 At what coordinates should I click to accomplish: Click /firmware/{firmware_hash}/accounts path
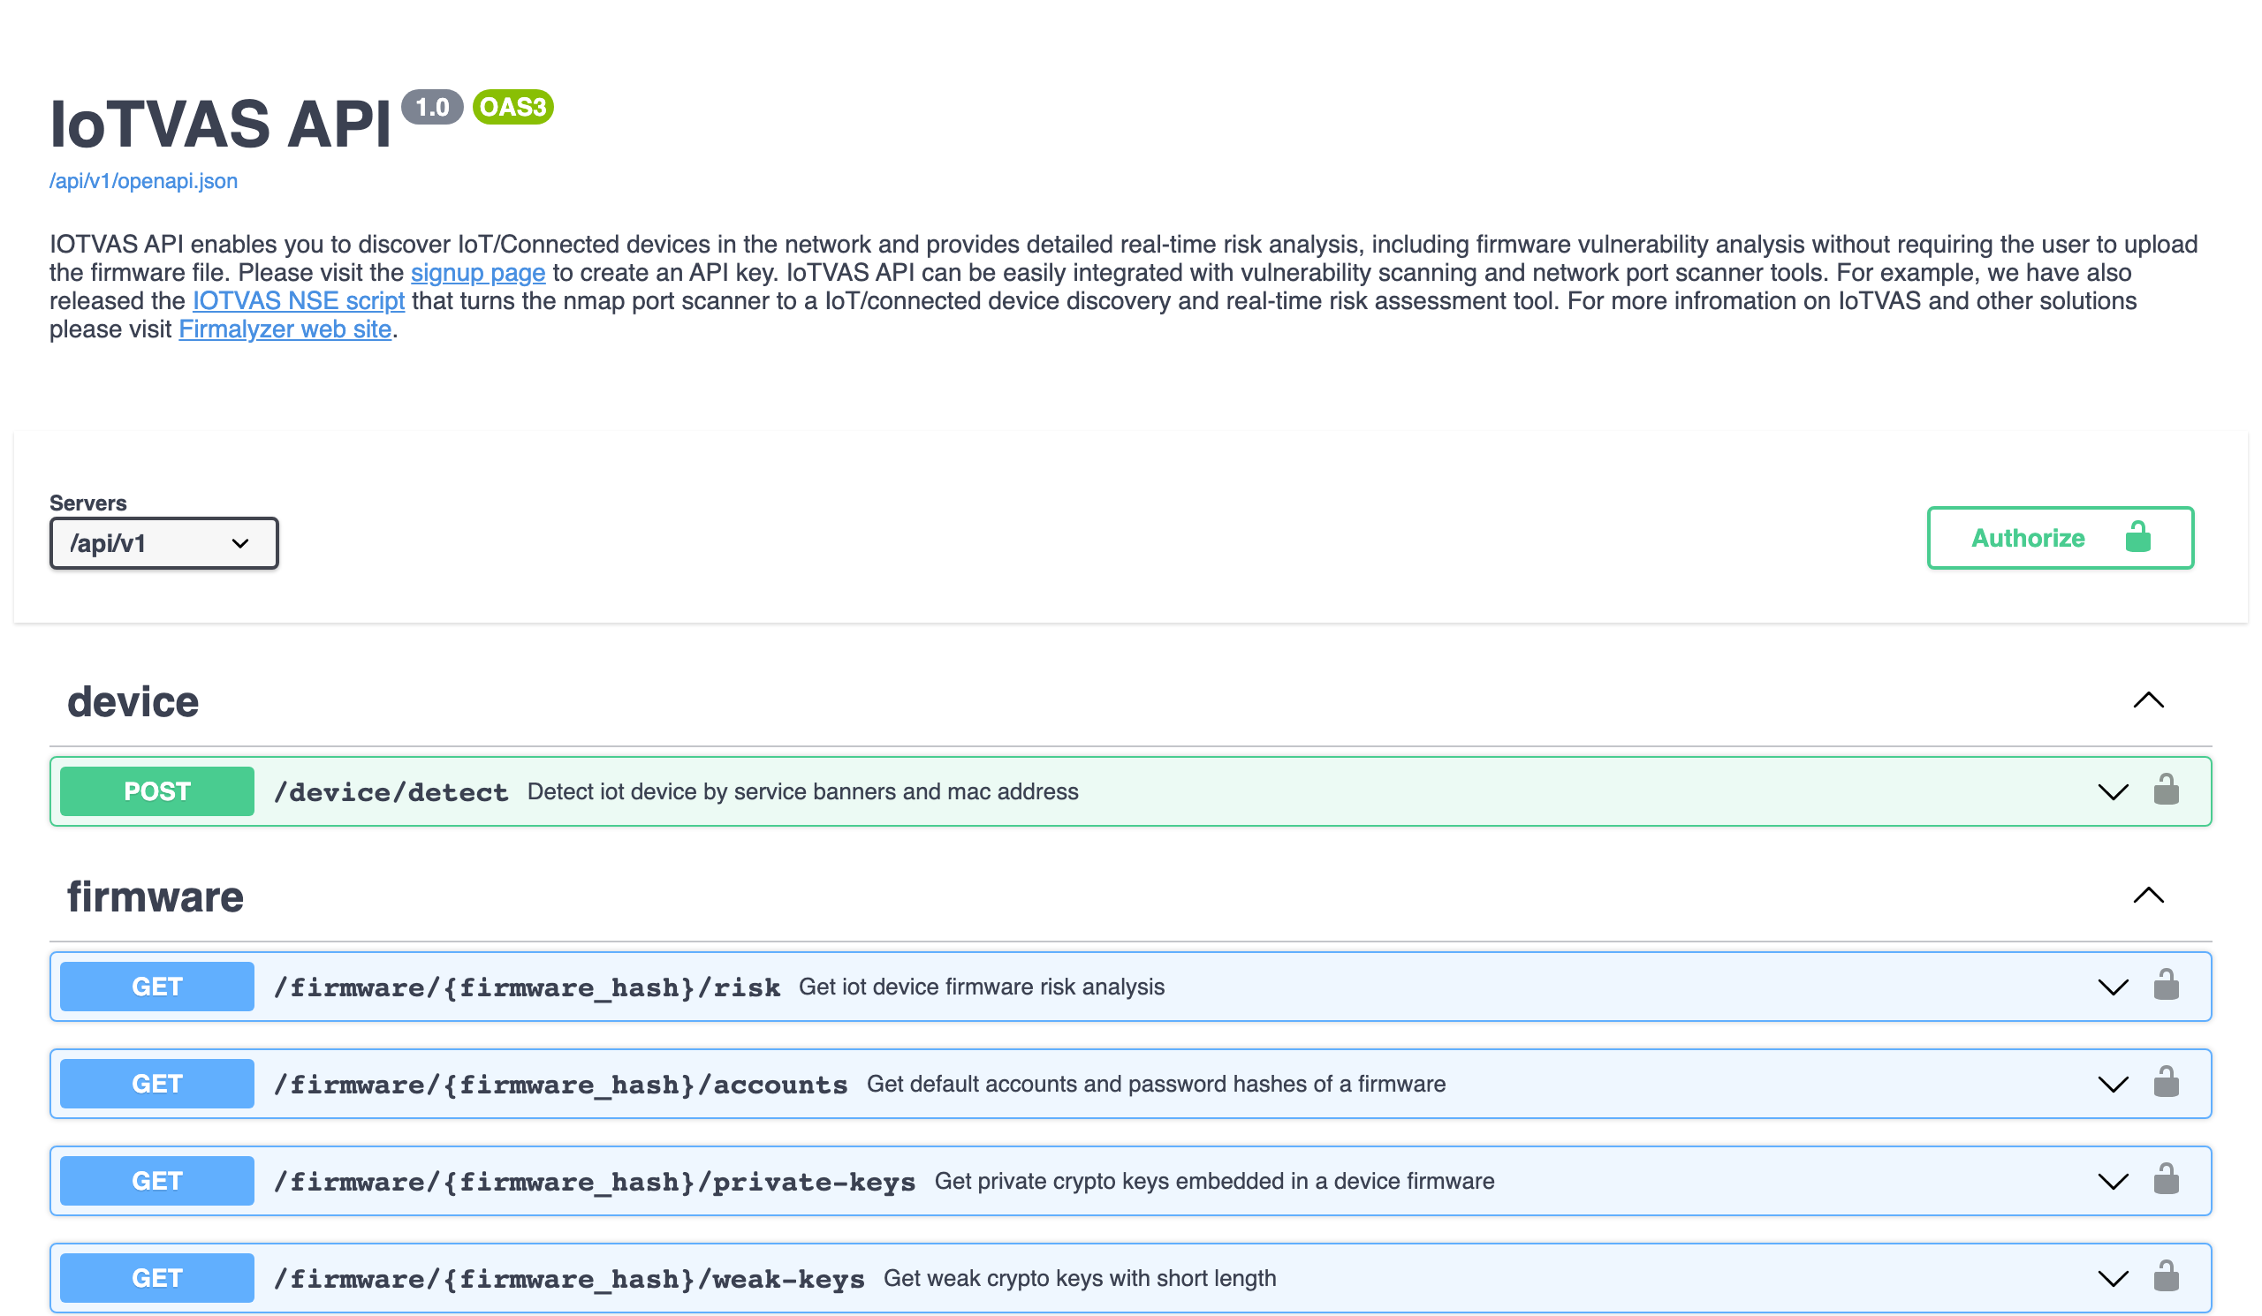click(x=561, y=1085)
